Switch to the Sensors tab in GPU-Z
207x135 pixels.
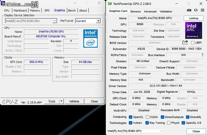pos(136,11)
